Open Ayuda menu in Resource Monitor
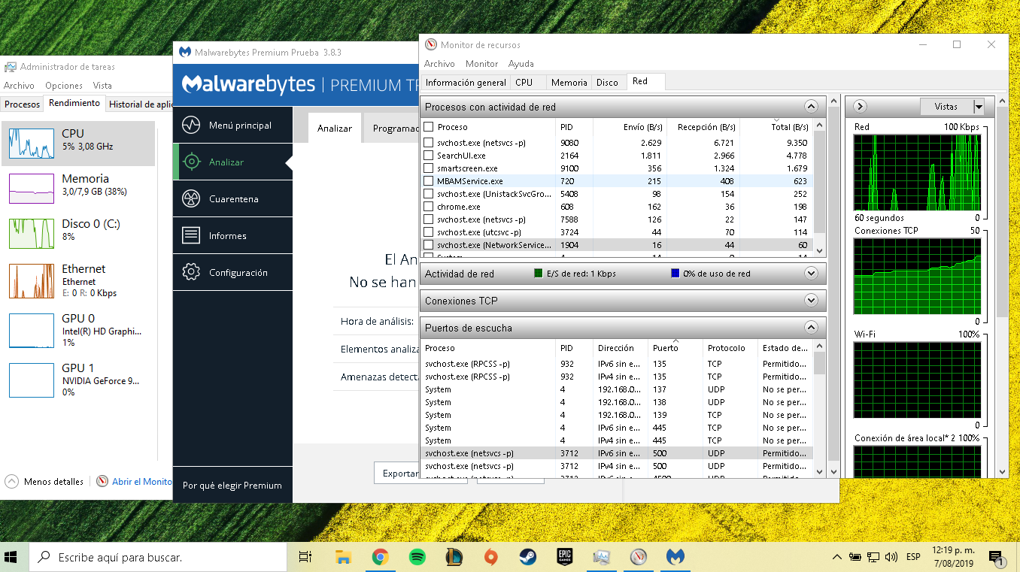The image size is (1020, 572). pyautogui.click(x=521, y=64)
